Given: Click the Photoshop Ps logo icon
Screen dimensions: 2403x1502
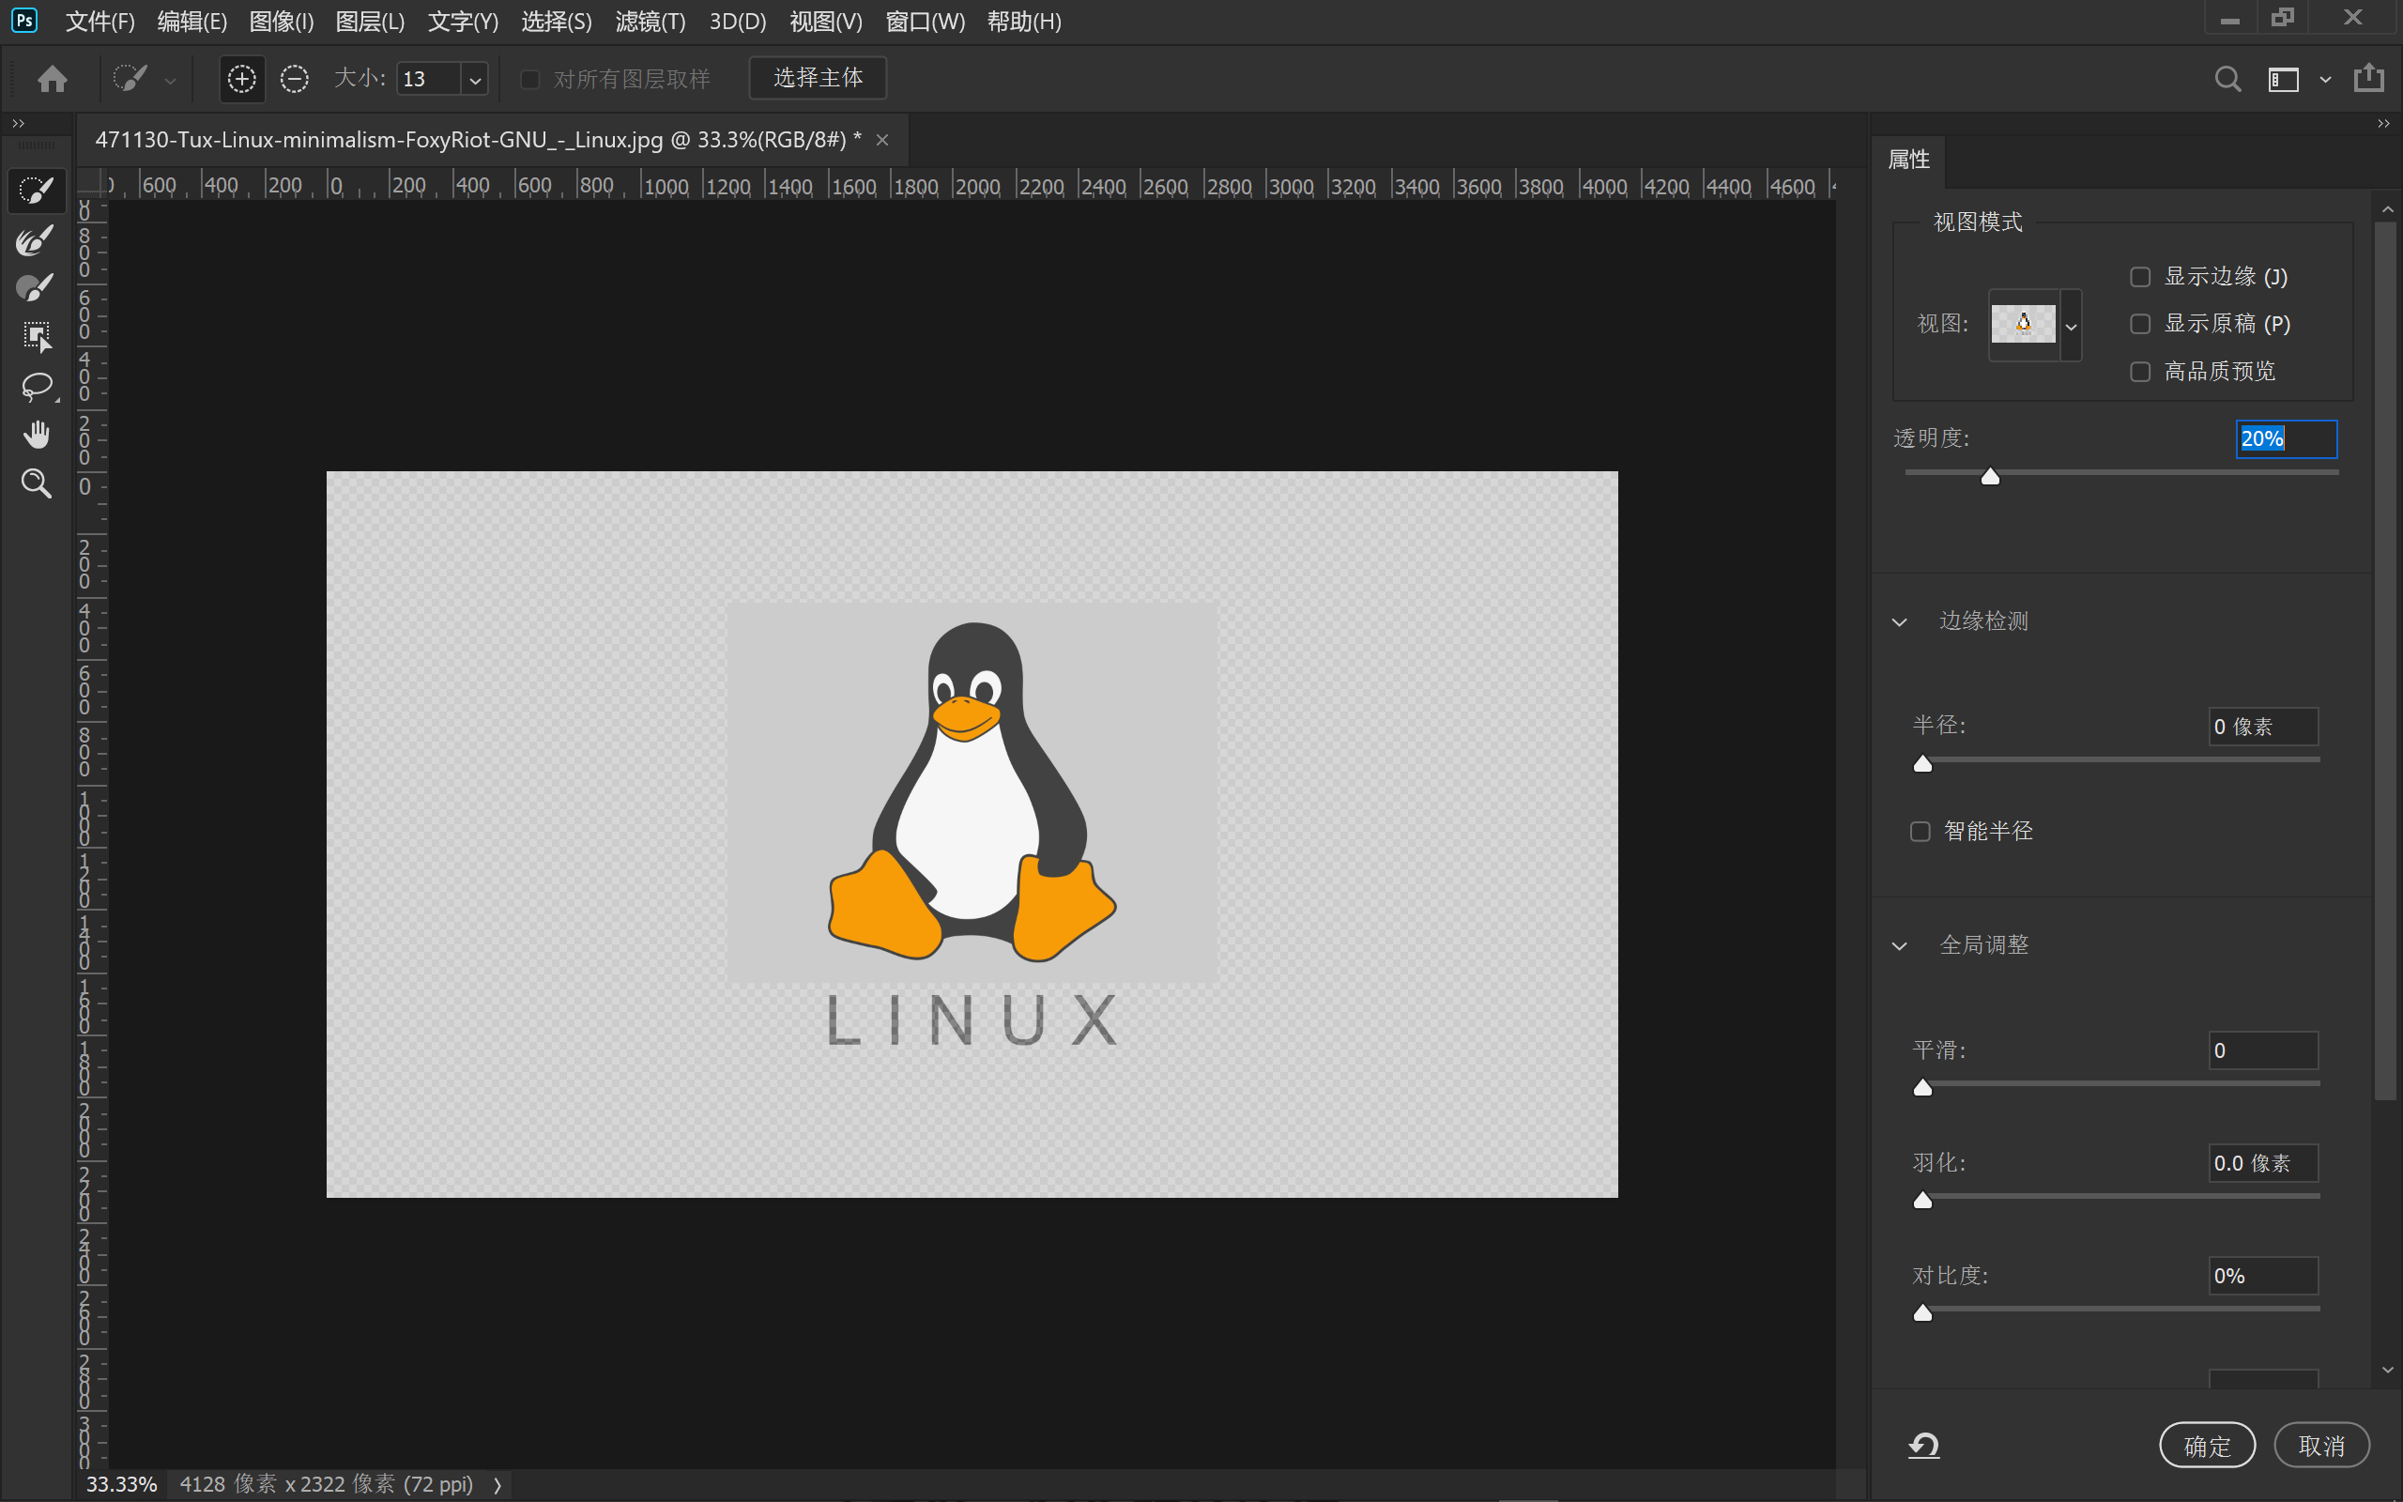Looking at the screenshot, I should pos(24,21).
